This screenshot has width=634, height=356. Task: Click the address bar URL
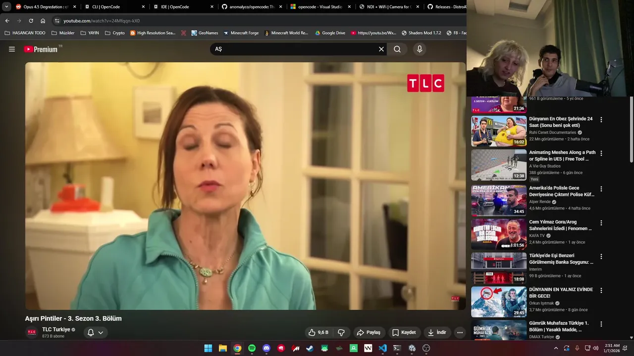[x=102, y=21]
